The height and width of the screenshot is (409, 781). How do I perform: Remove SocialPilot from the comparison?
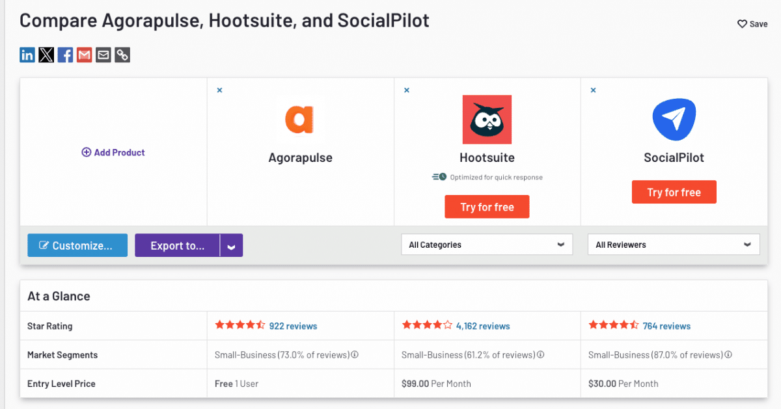pyautogui.click(x=593, y=90)
